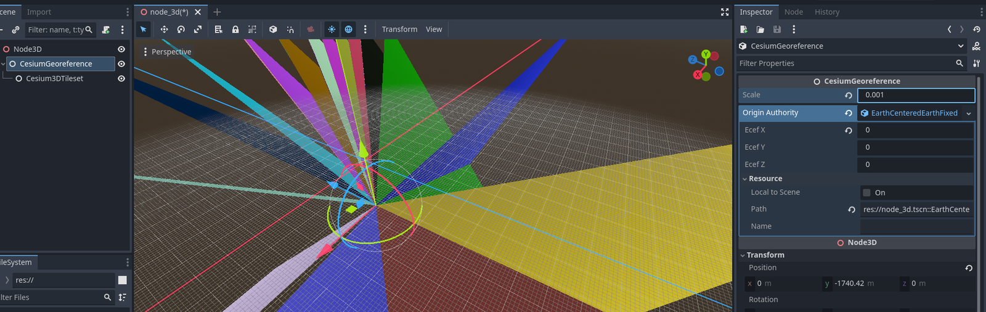Save the resource with the disk icon

point(777,29)
